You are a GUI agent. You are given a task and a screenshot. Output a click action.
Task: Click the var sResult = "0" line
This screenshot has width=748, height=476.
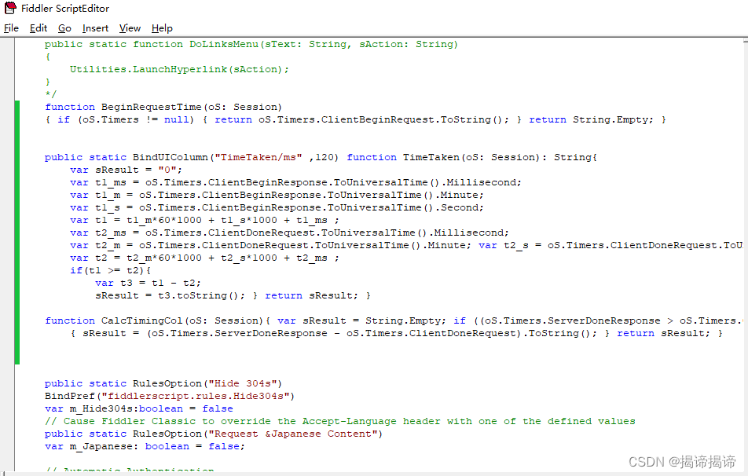coord(126,170)
